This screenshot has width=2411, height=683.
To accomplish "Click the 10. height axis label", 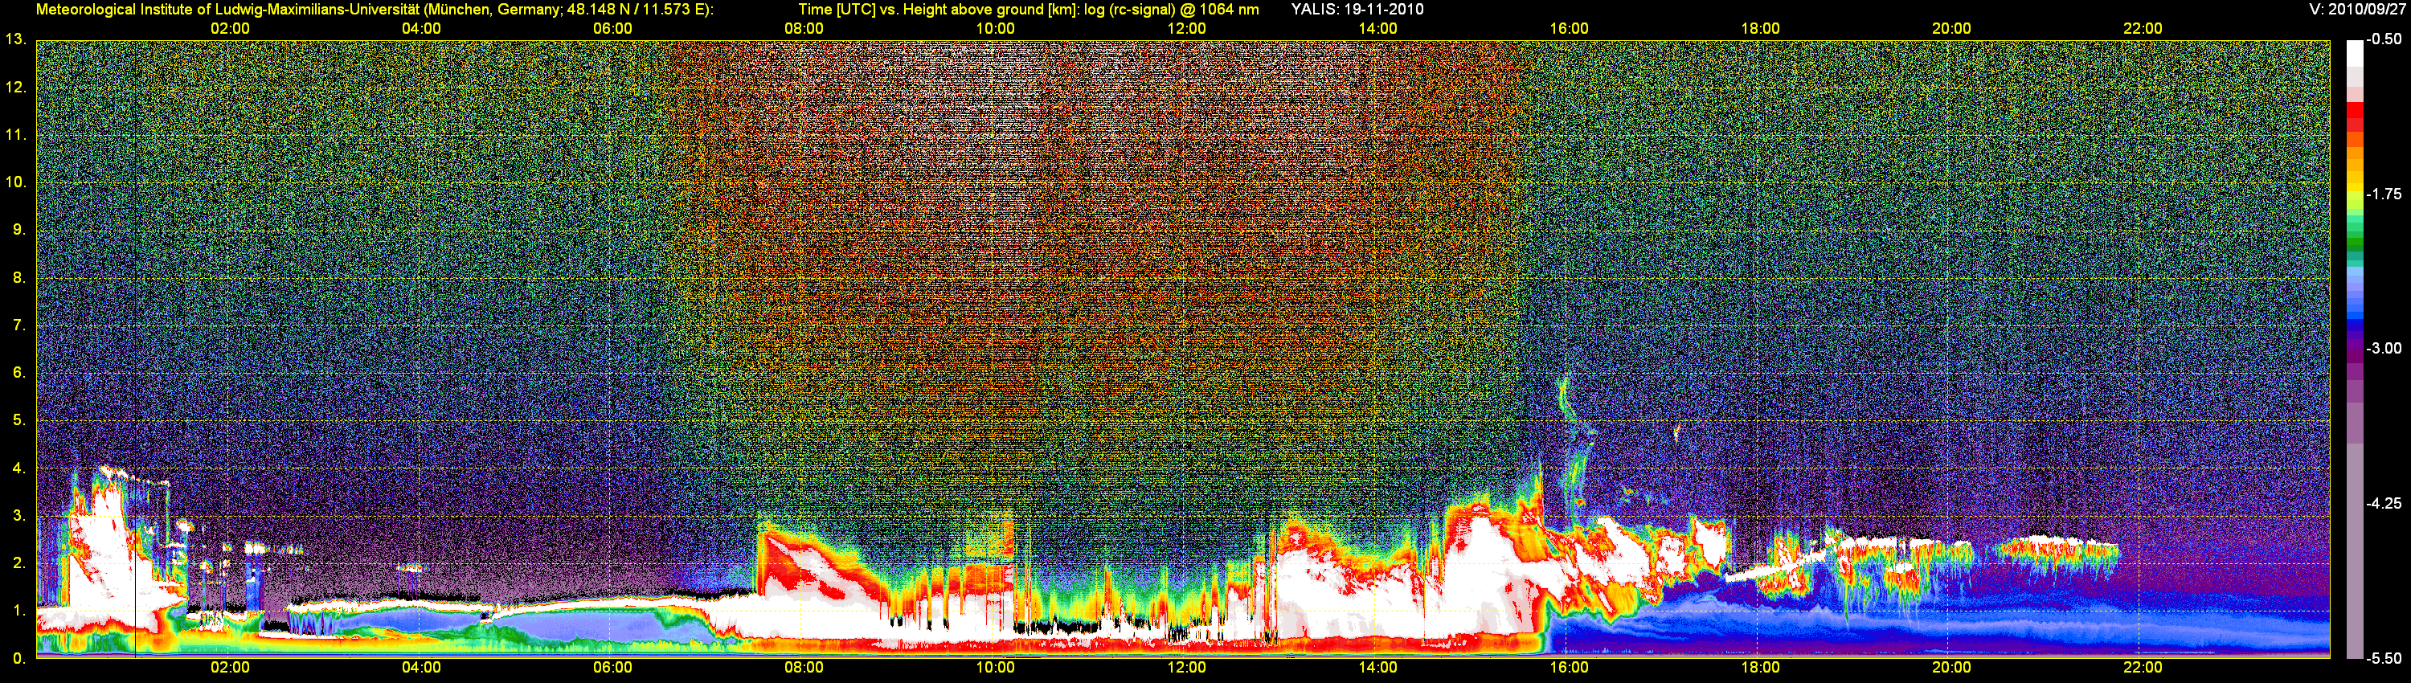I will pos(15,182).
